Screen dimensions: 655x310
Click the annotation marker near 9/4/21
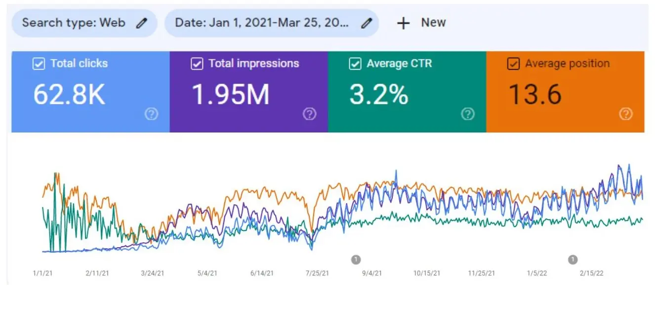click(356, 259)
